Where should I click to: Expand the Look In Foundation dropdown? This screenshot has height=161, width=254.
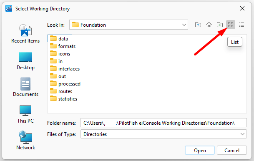(x=184, y=25)
